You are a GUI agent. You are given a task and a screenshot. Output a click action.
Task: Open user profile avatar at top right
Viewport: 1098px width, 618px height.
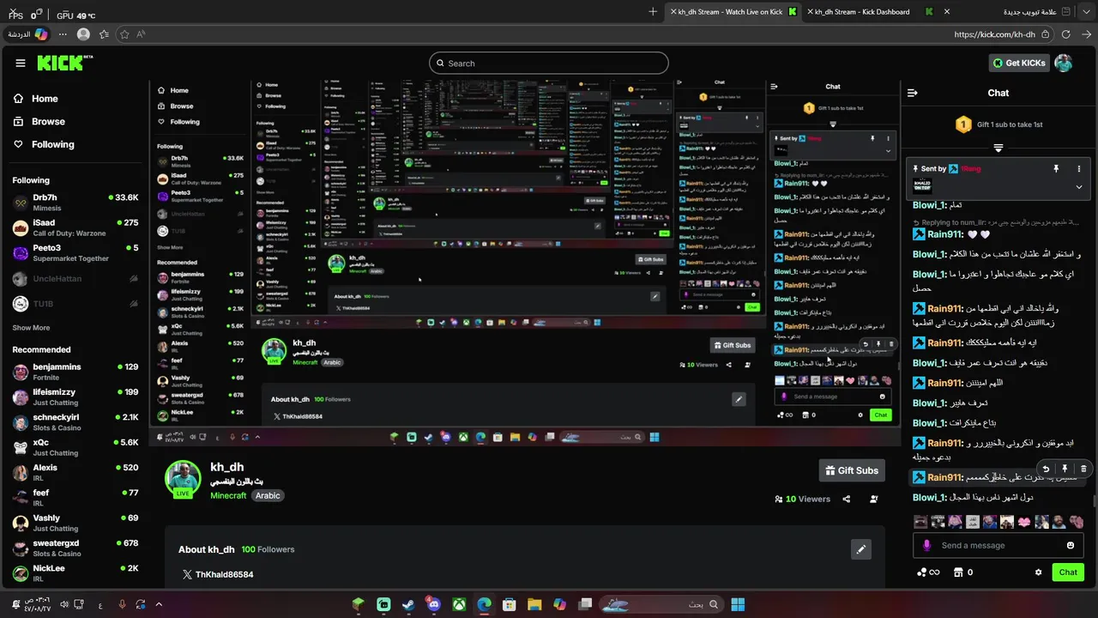click(x=1064, y=63)
